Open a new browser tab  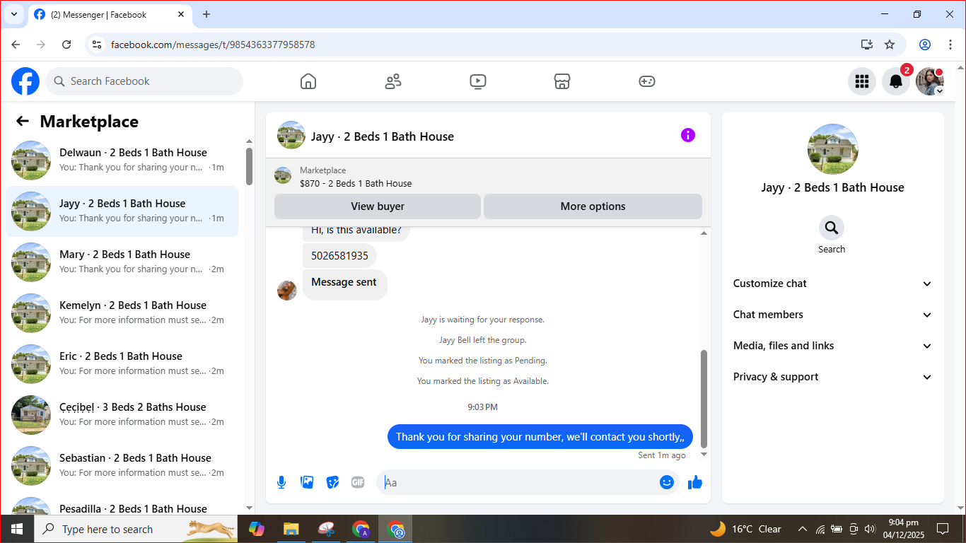206,14
